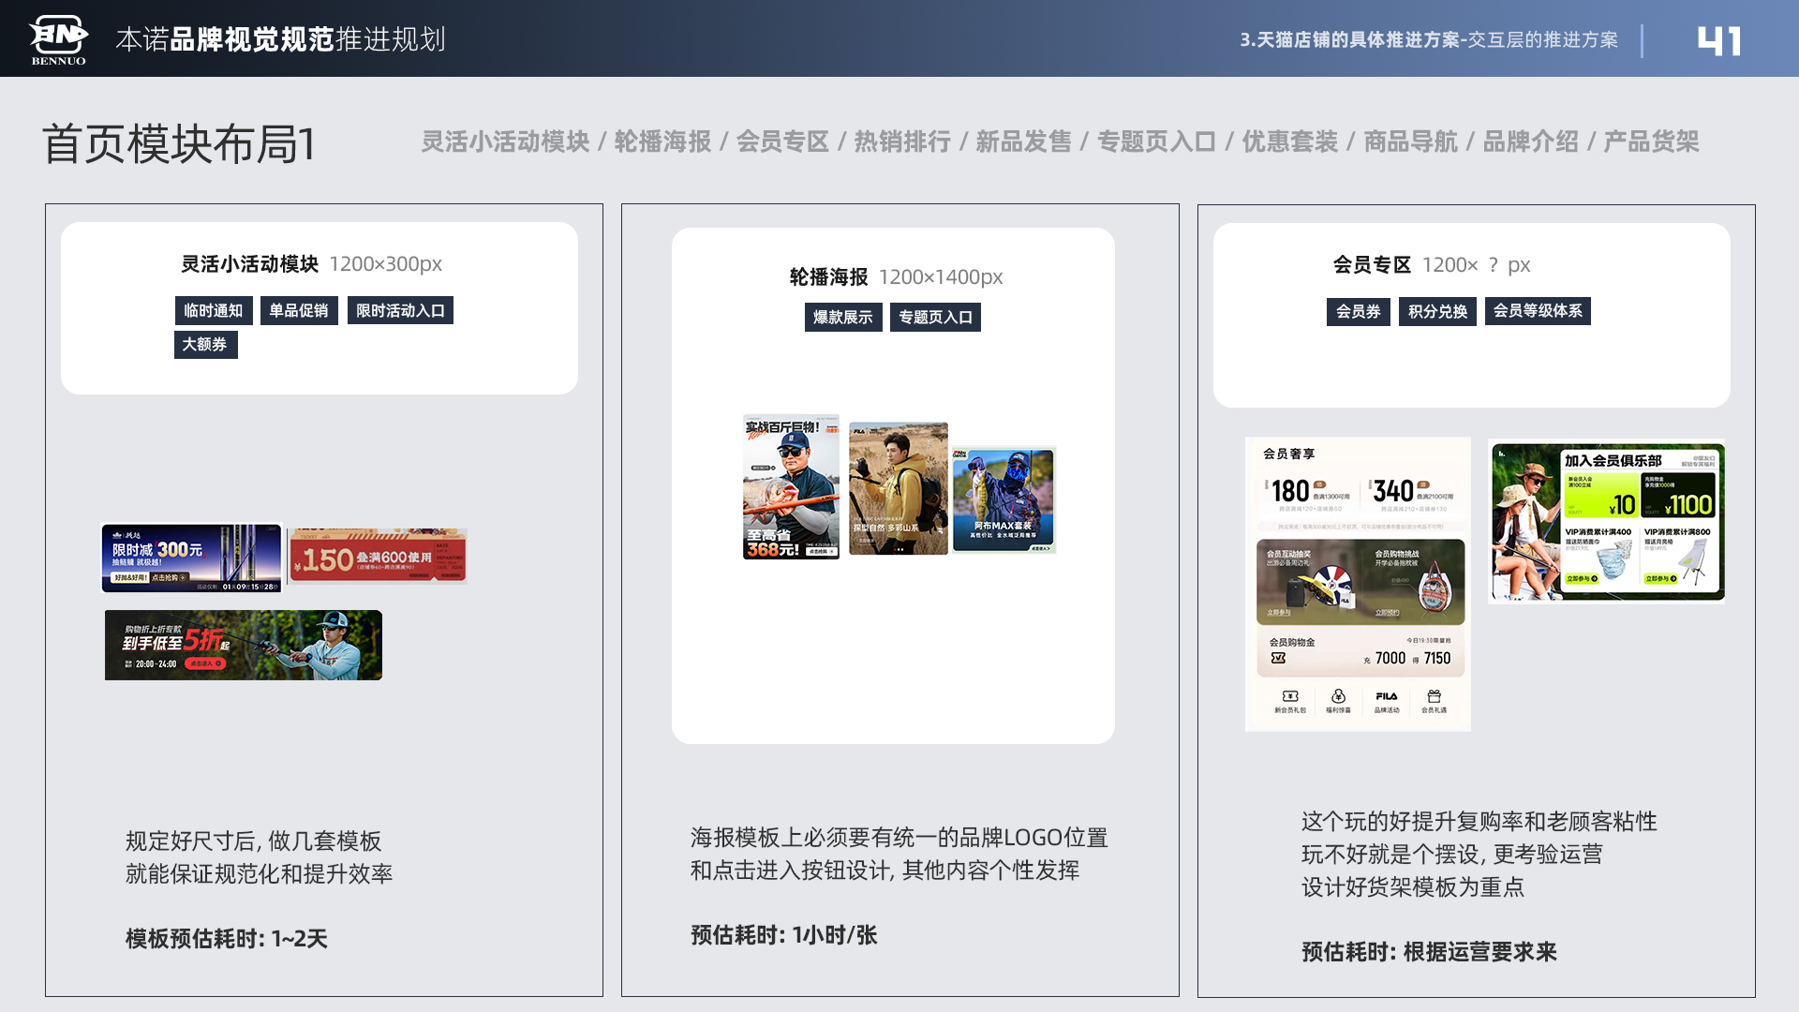
Task: Click the text 预估耗时: 1小时/张
Action: coord(783,935)
